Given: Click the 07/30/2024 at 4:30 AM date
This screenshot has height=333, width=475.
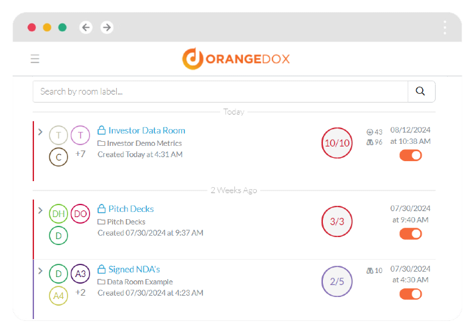Looking at the screenshot, I should coord(410,274).
